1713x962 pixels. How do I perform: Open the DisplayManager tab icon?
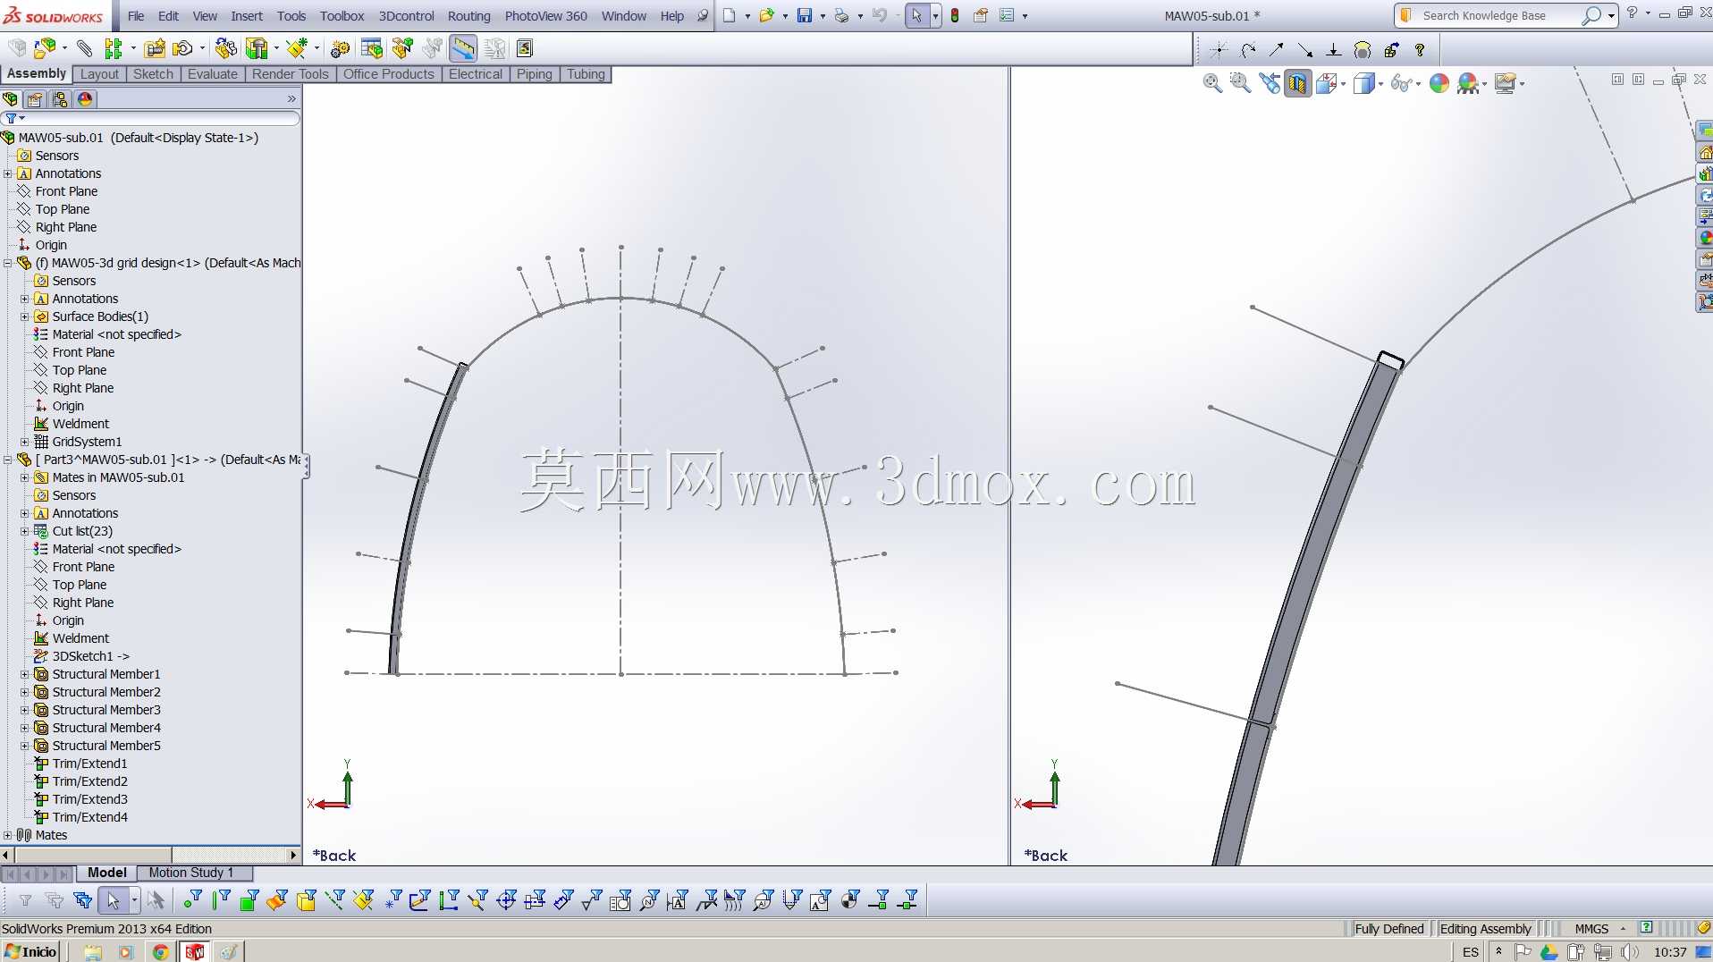pyautogui.click(x=85, y=99)
